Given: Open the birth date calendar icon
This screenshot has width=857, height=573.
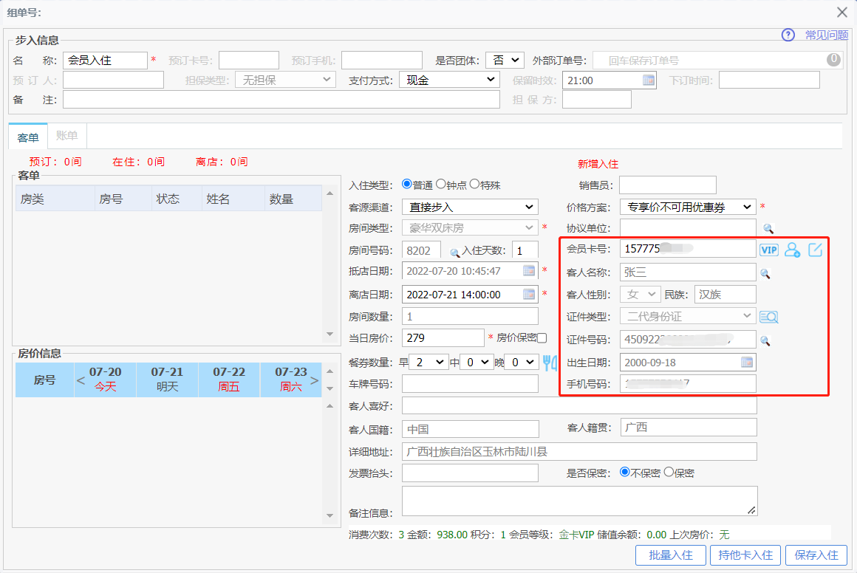Looking at the screenshot, I should pos(747,362).
